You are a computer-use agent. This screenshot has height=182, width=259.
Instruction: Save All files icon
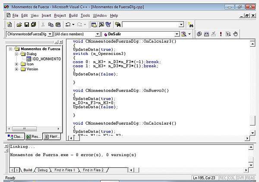pos(34,25)
